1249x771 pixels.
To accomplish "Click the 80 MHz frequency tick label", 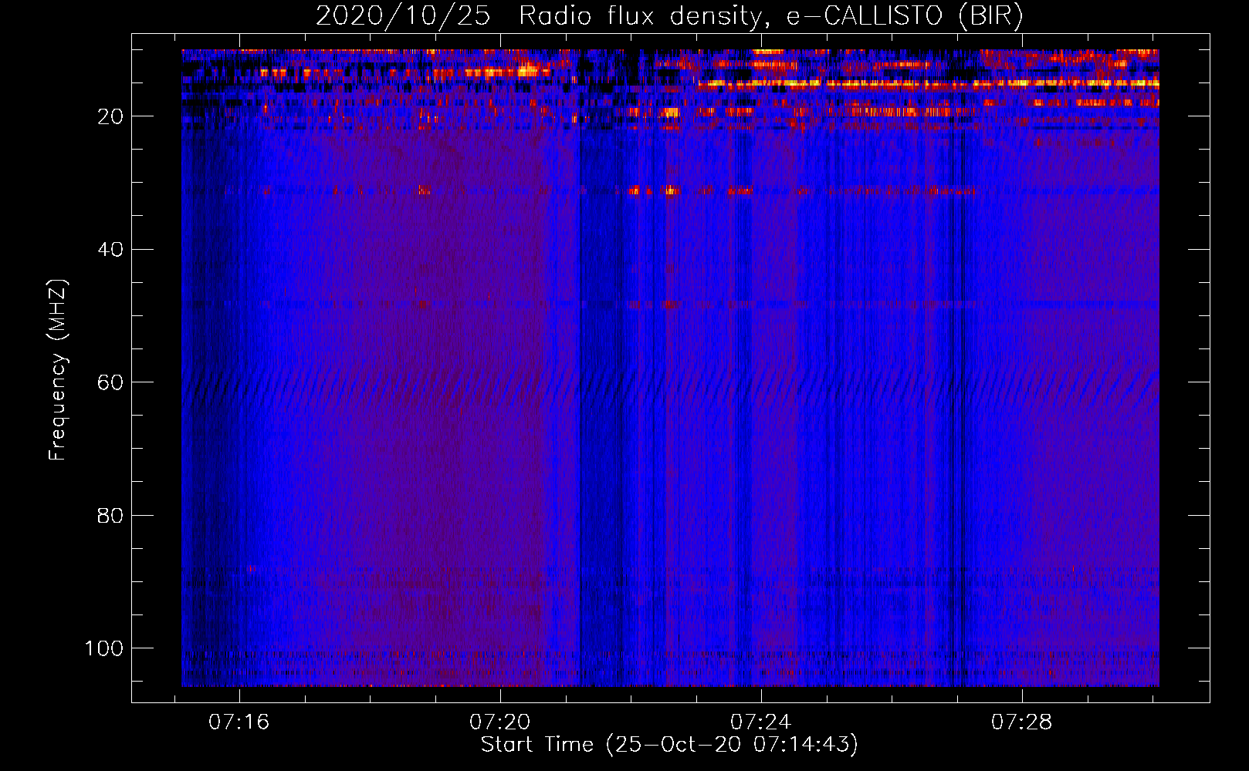I will tap(110, 515).
